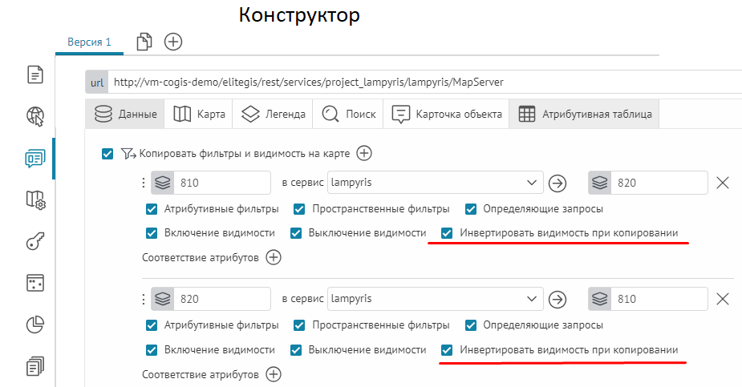
Task: Open the key icon in the left sidebar
Action: 35,241
